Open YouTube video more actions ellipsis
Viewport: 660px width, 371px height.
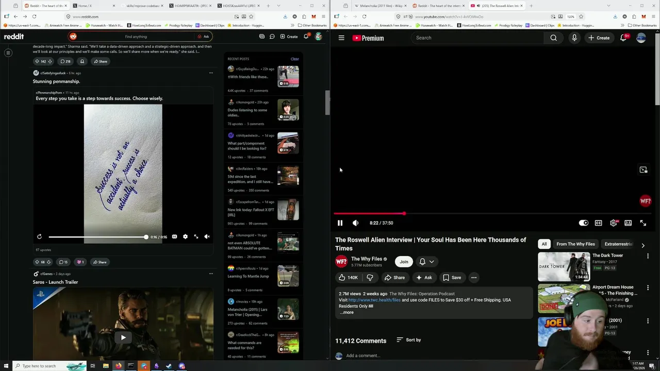tap(474, 278)
